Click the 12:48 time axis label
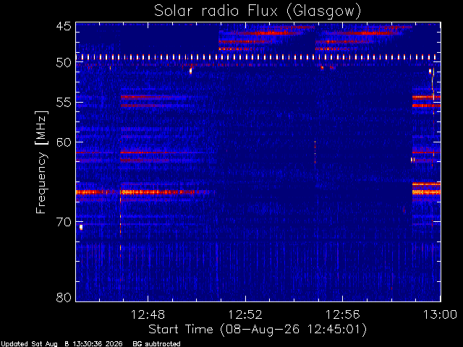The image size is (463, 347). pos(148,314)
